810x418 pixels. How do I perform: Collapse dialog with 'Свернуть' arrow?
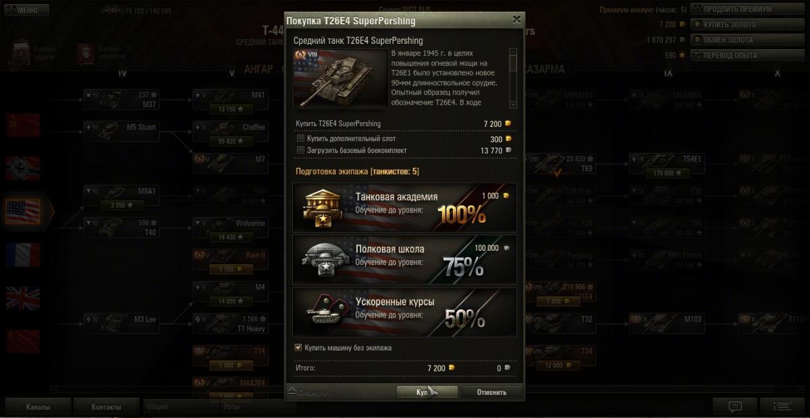coord(307,391)
